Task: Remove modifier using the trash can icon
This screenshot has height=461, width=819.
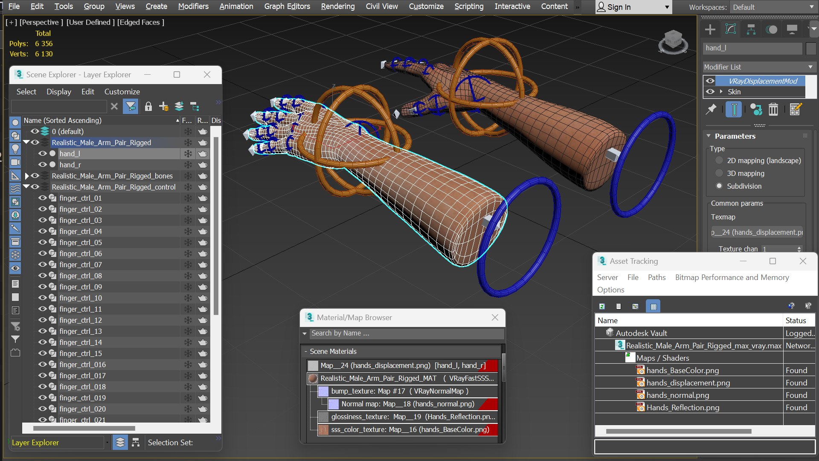Action: coord(773,110)
